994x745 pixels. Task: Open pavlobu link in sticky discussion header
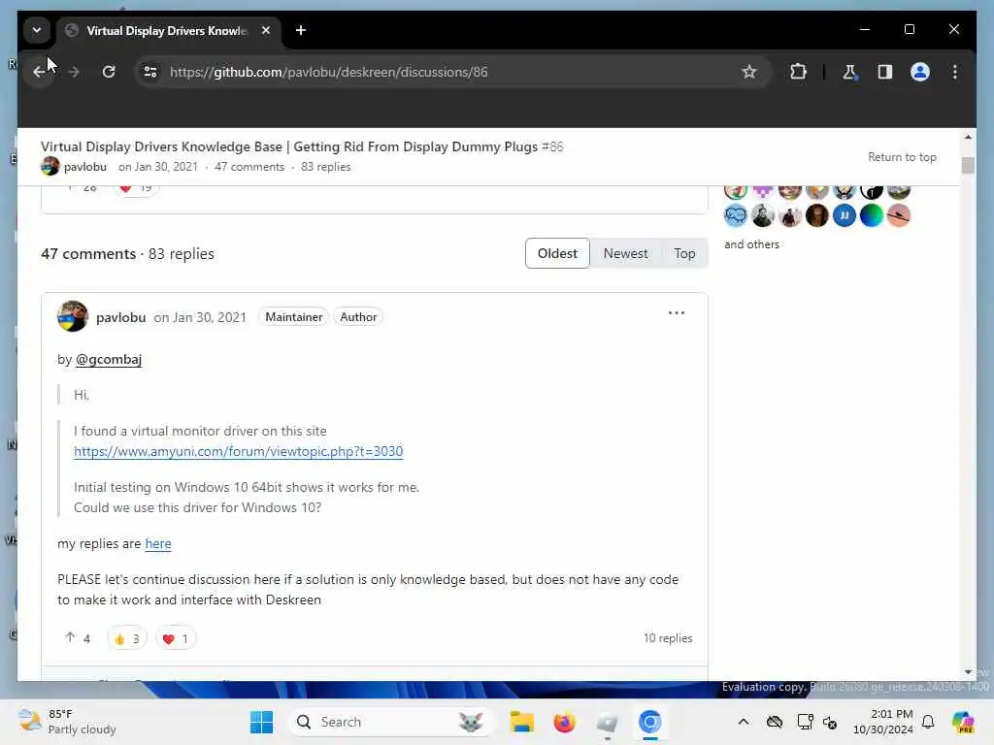[x=85, y=167]
